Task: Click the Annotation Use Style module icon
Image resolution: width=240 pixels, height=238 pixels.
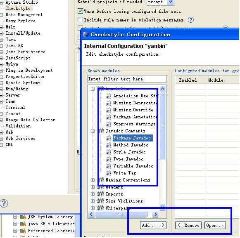Action: pyautogui.click(x=108, y=96)
